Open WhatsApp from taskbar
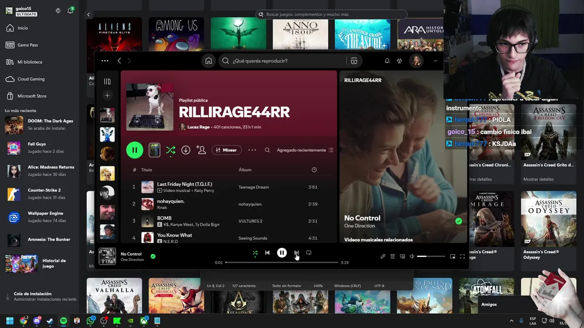 pyautogui.click(x=90, y=321)
